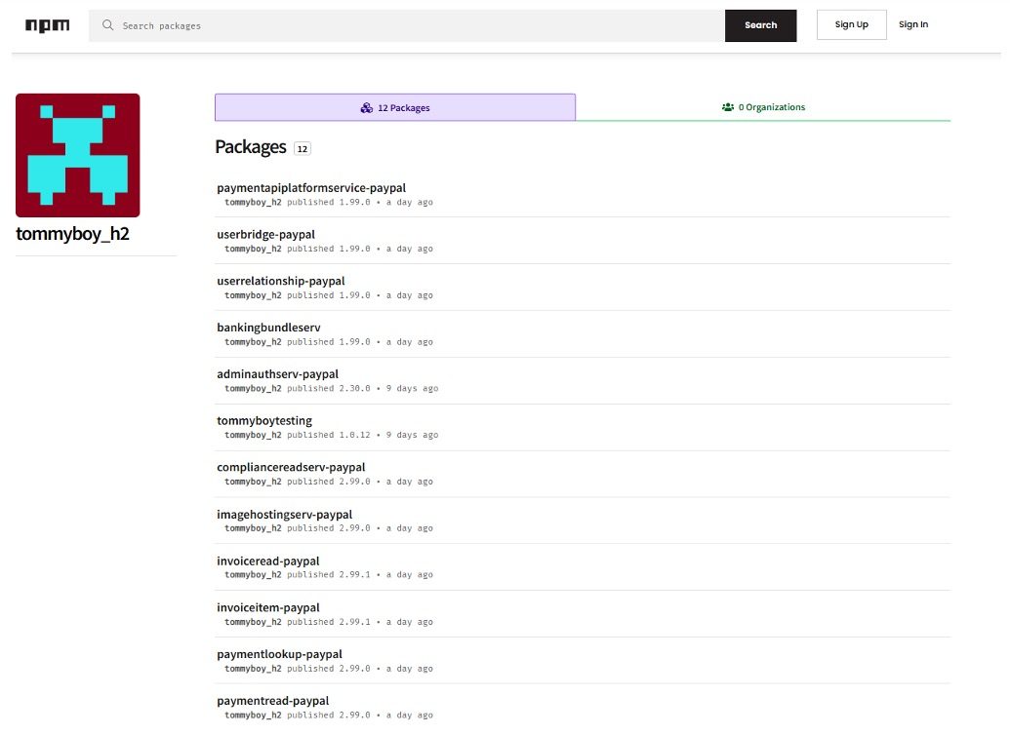Open the adminauthserv-paypal package link
1010x735 pixels.
(x=277, y=374)
